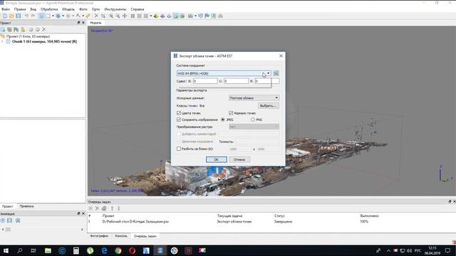Switch to the Привязка tab
Viewport: 456px width, 256px height.
point(27,206)
